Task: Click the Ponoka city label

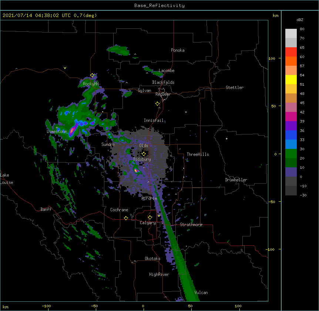Action: coord(178,50)
